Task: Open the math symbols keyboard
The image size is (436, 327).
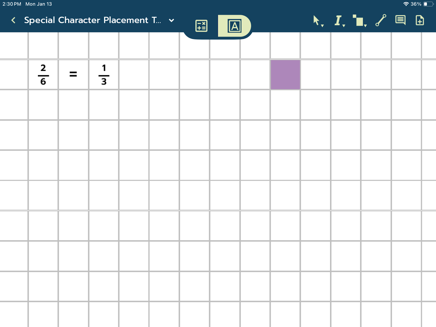Action: click(x=201, y=26)
